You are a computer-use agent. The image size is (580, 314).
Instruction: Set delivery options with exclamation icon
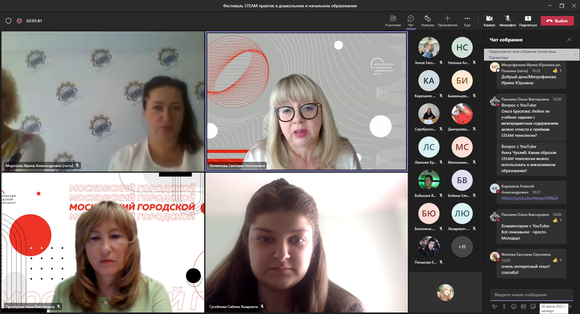click(x=504, y=306)
